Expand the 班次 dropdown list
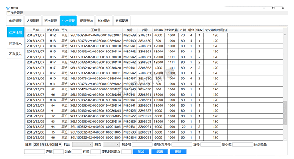This screenshot has height=159, width=294. (x=112, y=145)
